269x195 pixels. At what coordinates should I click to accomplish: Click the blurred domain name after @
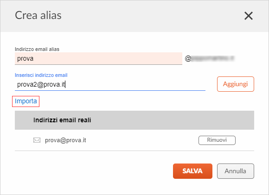(213, 58)
